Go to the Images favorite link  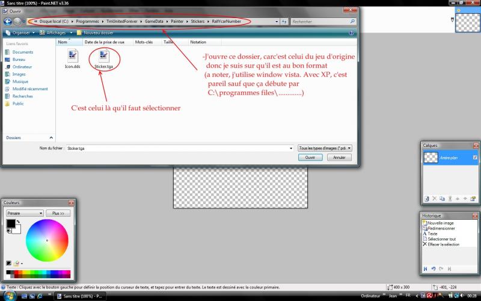click(x=19, y=74)
